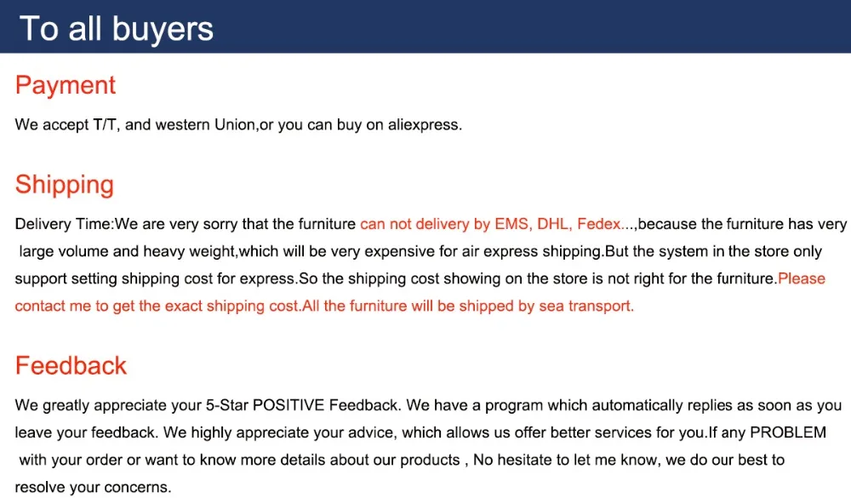Screen dimensions: 851x498
Task: Click the red "Shipping" section heading
Action: click(65, 185)
